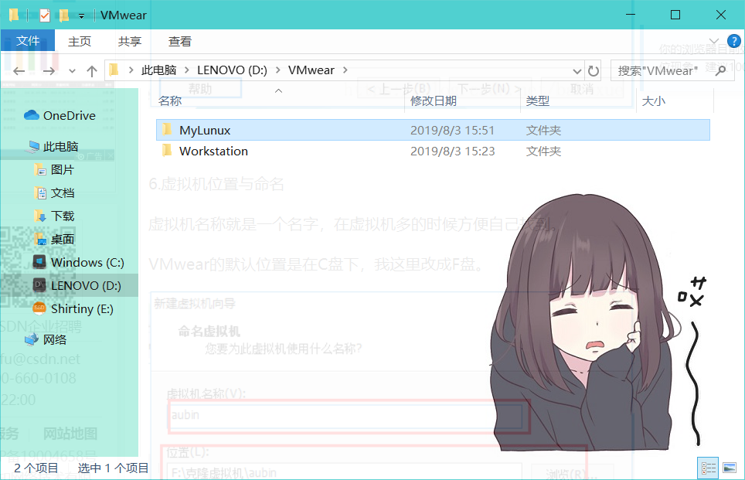Go up one folder level arrow

tap(92, 71)
